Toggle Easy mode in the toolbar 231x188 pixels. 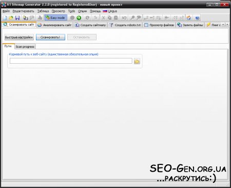55,17
